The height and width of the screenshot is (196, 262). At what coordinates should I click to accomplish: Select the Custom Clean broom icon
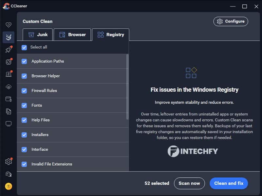(x=9, y=37)
